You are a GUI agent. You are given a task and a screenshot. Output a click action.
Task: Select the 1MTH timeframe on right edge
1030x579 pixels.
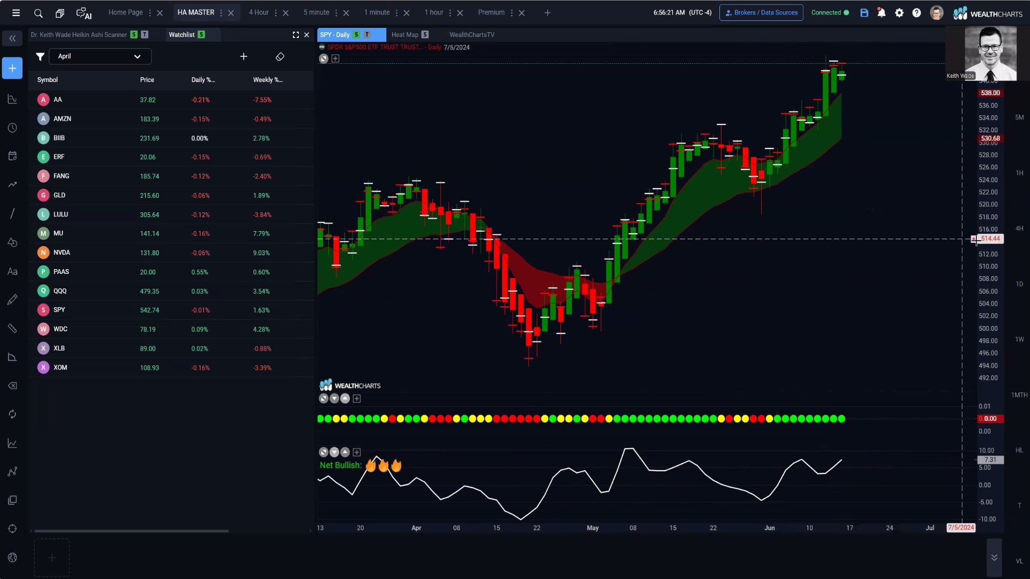point(1019,395)
